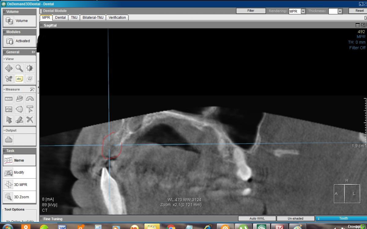367x229 pixels.
Task: Select the Pan/Move view tool
Action: pos(9,68)
